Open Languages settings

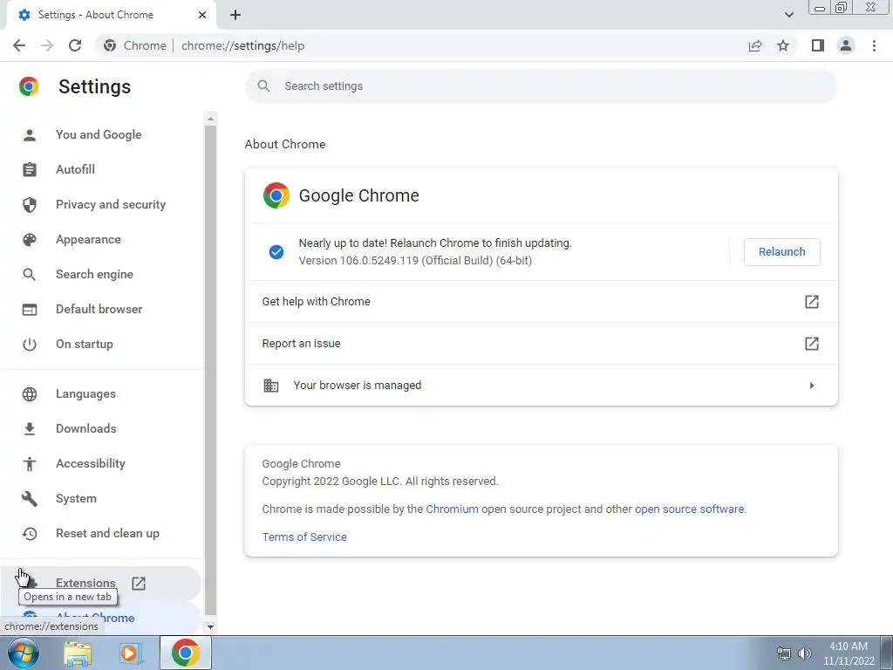point(85,393)
